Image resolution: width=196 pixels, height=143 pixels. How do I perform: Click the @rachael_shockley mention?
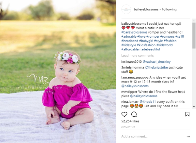(156, 62)
